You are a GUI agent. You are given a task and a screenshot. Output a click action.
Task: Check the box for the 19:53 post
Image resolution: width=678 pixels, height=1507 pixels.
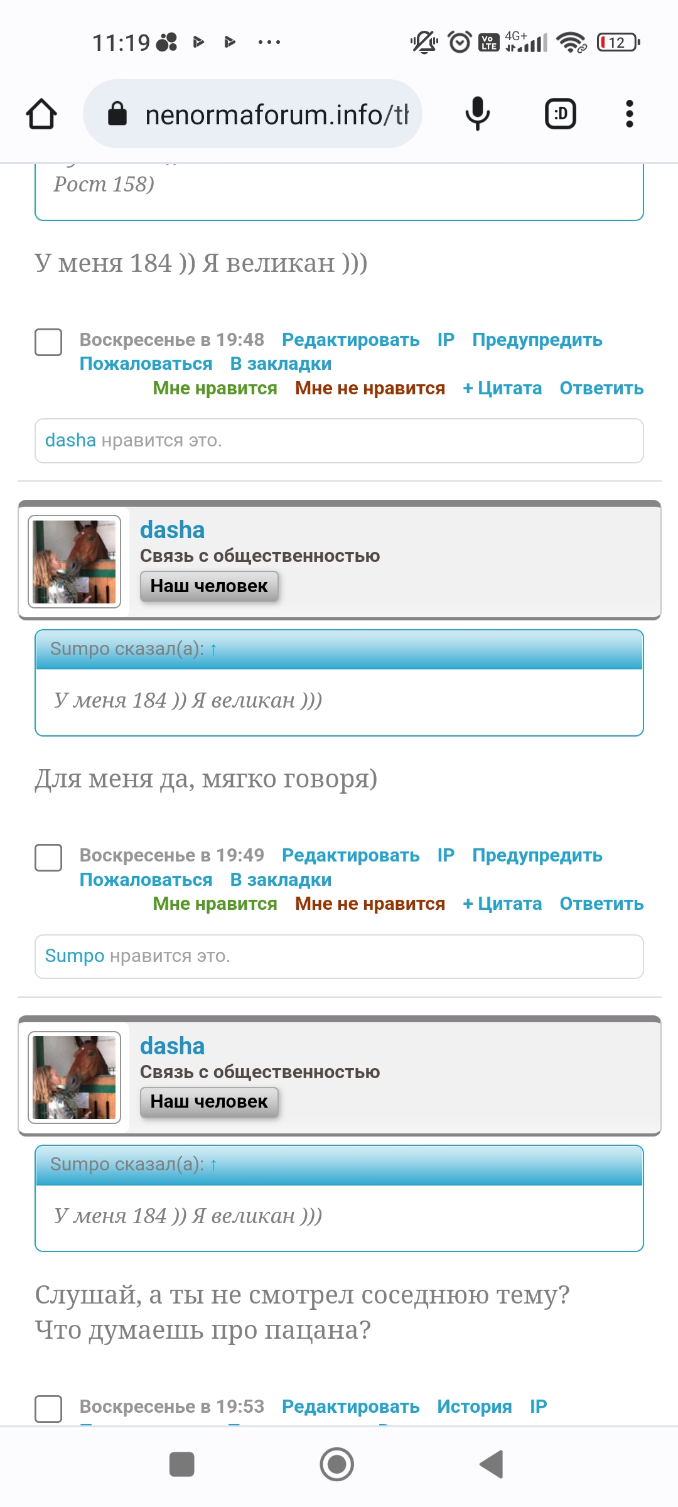click(48, 1408)
